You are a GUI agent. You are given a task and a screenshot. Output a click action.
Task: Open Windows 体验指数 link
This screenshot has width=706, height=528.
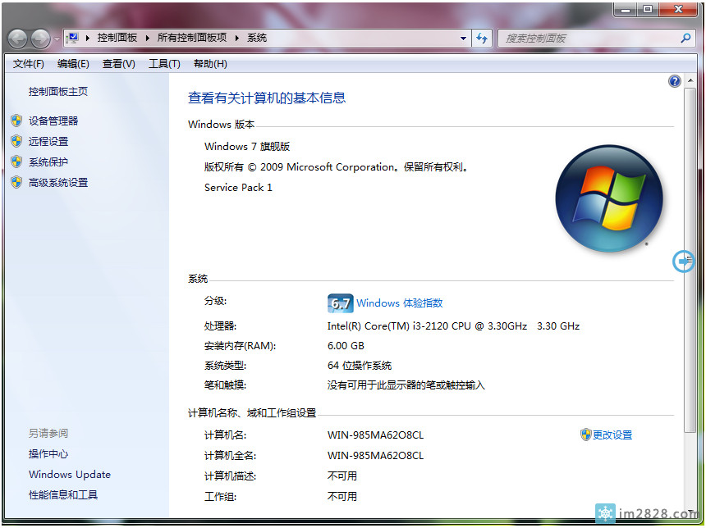[399, 303]
